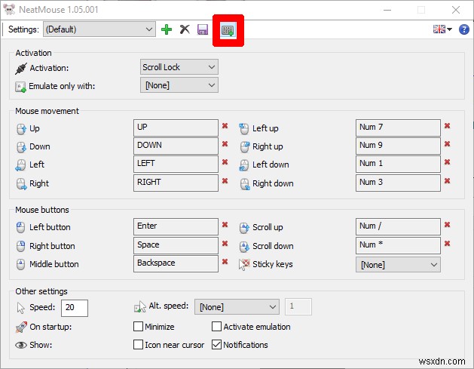Click the delete settings X icon
This screenshot has height=369, width=474.
click(x=185, y=29)
